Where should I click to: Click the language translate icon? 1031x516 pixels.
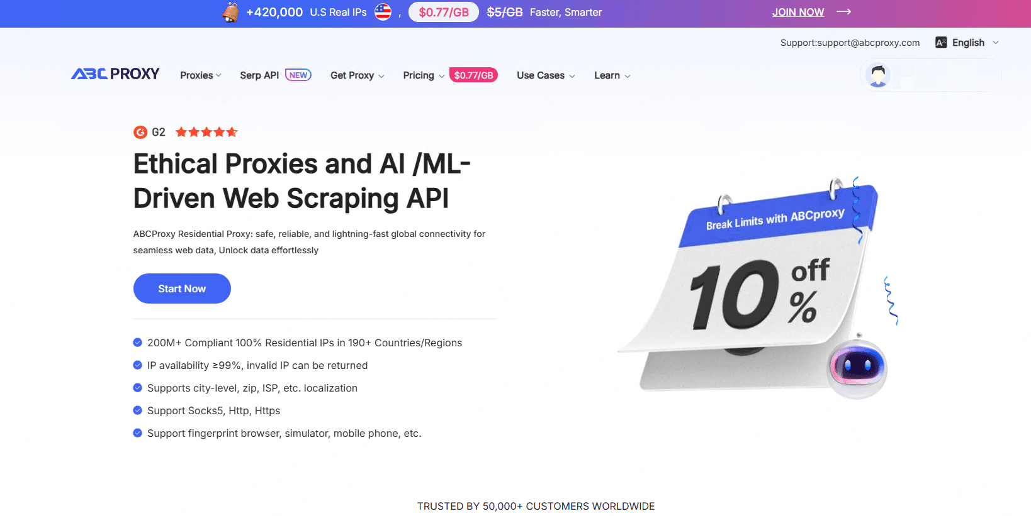point(941,43)
